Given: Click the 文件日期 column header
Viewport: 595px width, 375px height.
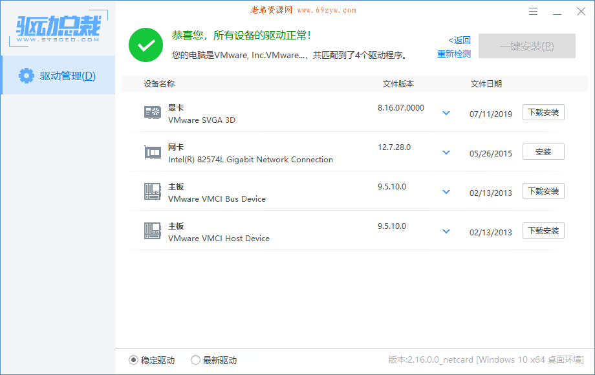Looking at the screenshot, I should point(486,84).
